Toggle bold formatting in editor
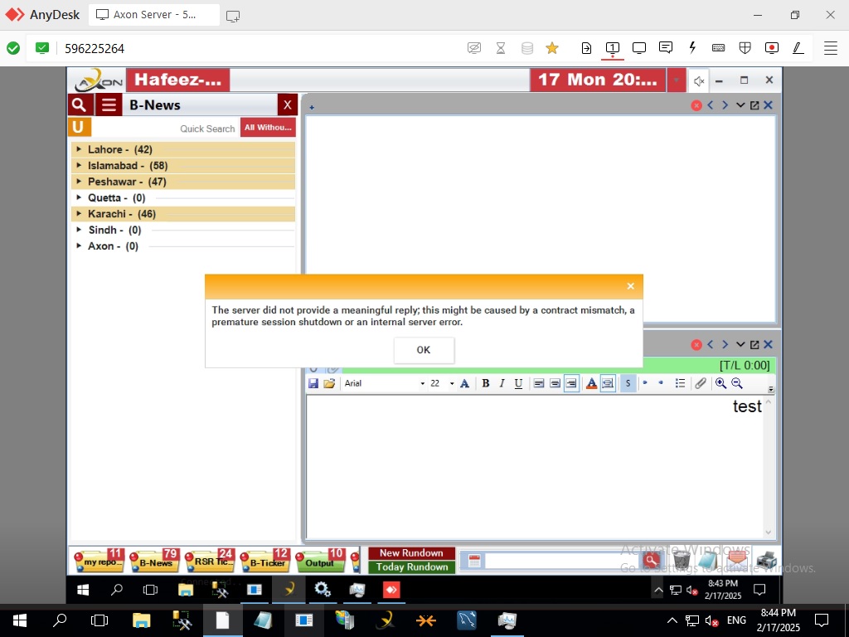 (x=486, y=383)
